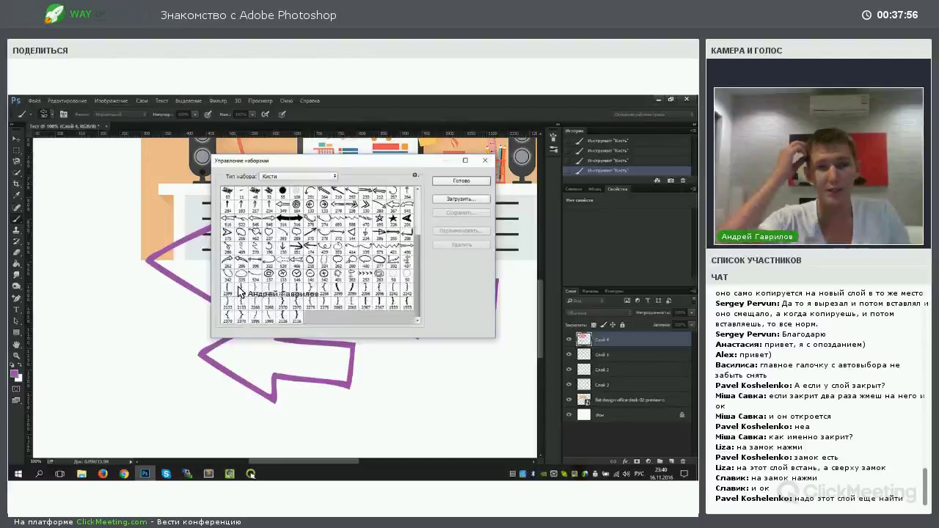Delete layer with Layers panel trash icon
Image resolution: width=939 pixels, height=528 pixels.
coord(683,461)
